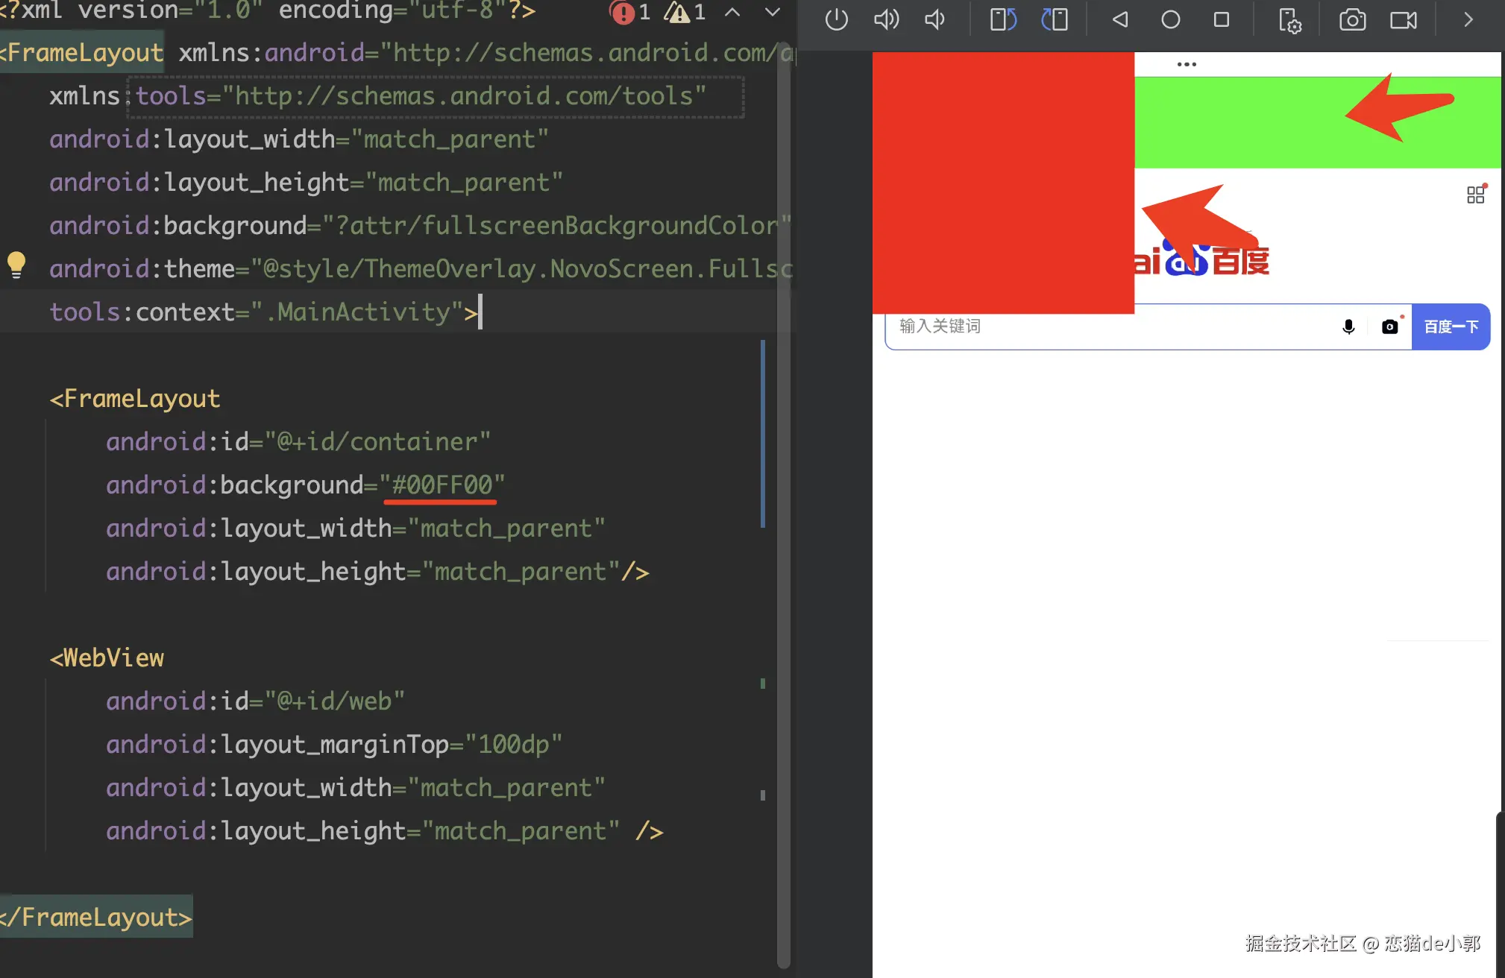Start emulator screen recording
Viewport: 1505px width, 978px height.
pos(1404,19)
